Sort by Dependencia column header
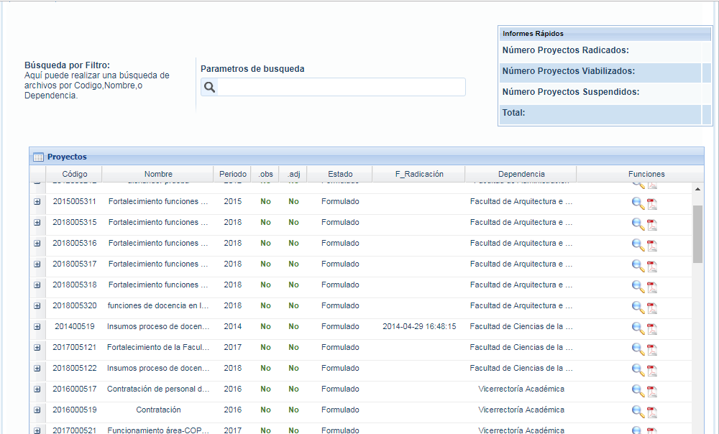 click(x=521, y=174)
